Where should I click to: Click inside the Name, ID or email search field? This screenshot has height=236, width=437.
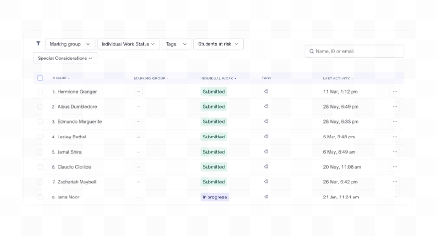(354, 51)
